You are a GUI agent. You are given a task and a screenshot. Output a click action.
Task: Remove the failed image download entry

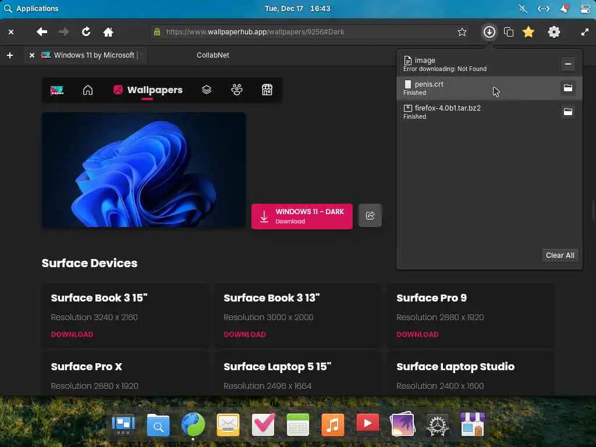pyautogui.click(x=568, y=64)
